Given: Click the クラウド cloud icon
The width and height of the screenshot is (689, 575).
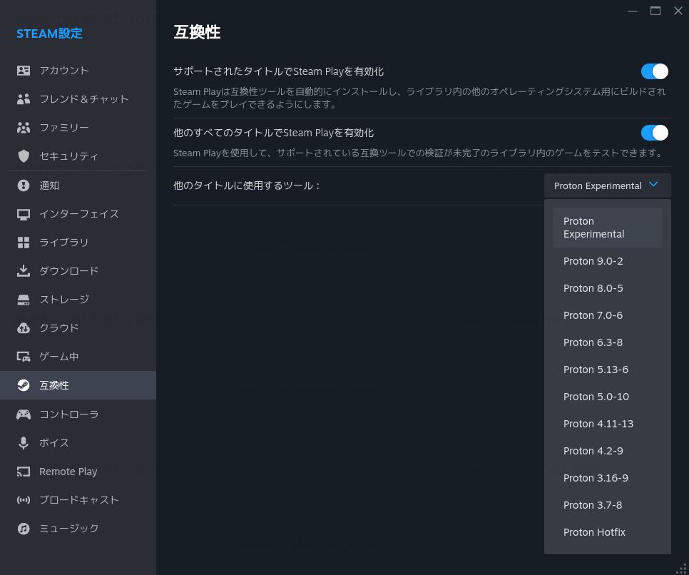Looking at the screenshot, I should pos(24,328).
